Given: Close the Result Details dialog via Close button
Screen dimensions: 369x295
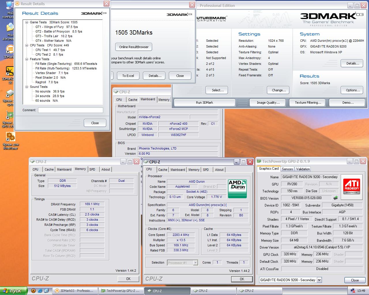Looking at the screenshot, I should (x=95, y=123).
